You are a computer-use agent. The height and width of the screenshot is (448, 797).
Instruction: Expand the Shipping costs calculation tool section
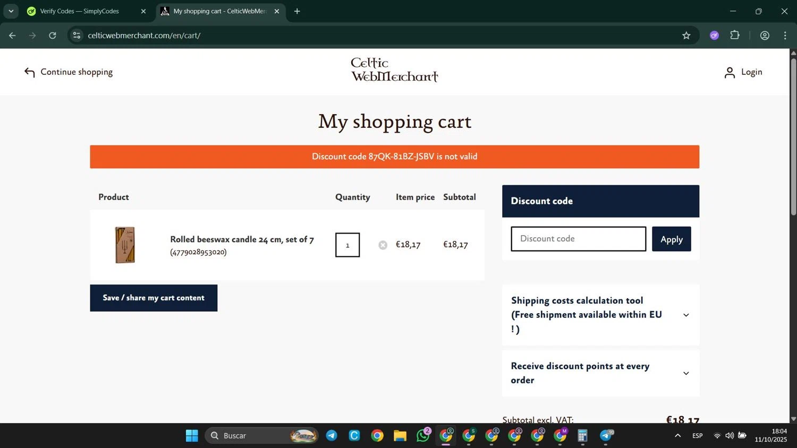point(600,315)
